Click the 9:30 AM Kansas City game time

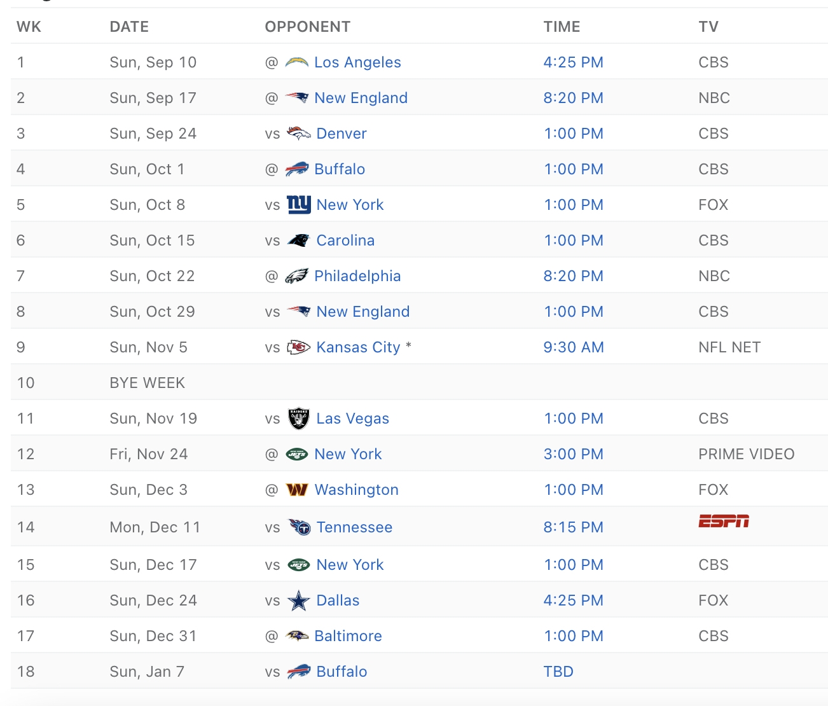pos(573,347)
